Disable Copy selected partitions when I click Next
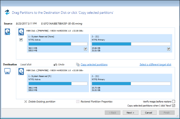 (x=174, y=106)
